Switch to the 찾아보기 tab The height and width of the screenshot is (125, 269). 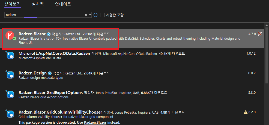click(13, 4)
